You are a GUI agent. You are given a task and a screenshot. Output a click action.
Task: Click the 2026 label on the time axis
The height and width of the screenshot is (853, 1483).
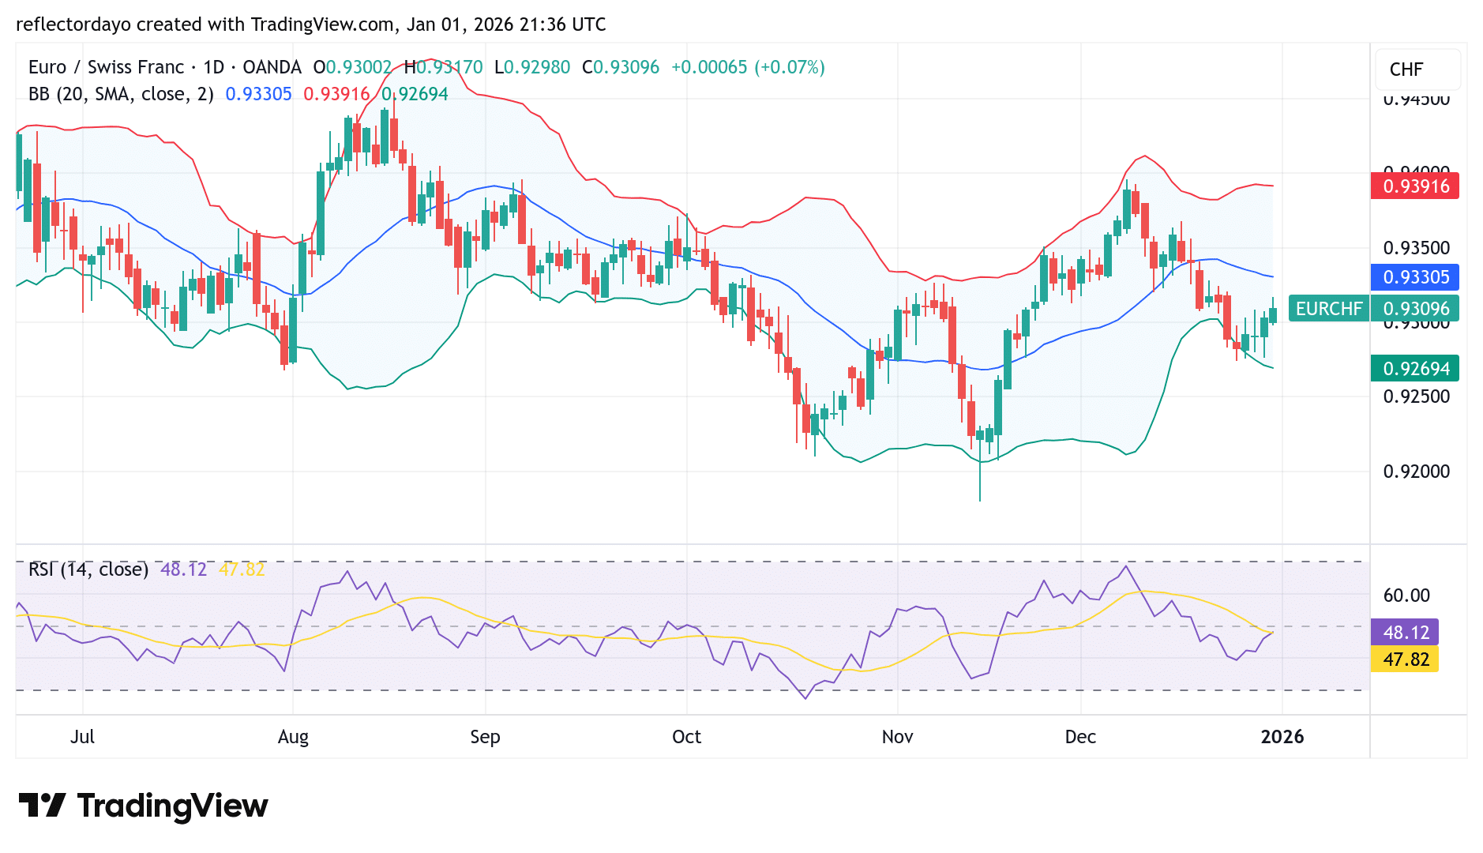coord(1283,737)
